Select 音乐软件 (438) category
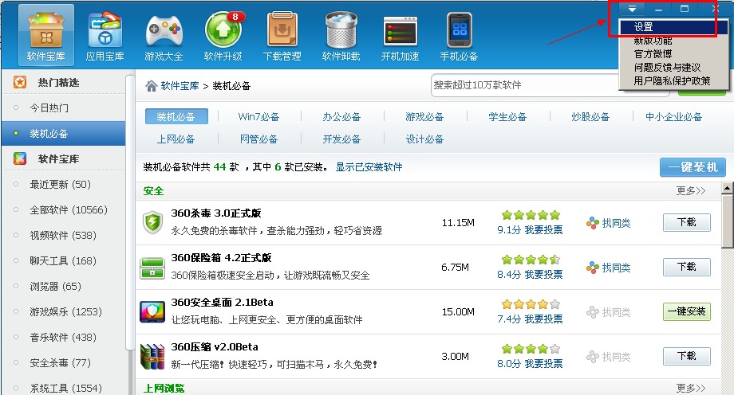This screenshot has width=734, height=395. 64,337
